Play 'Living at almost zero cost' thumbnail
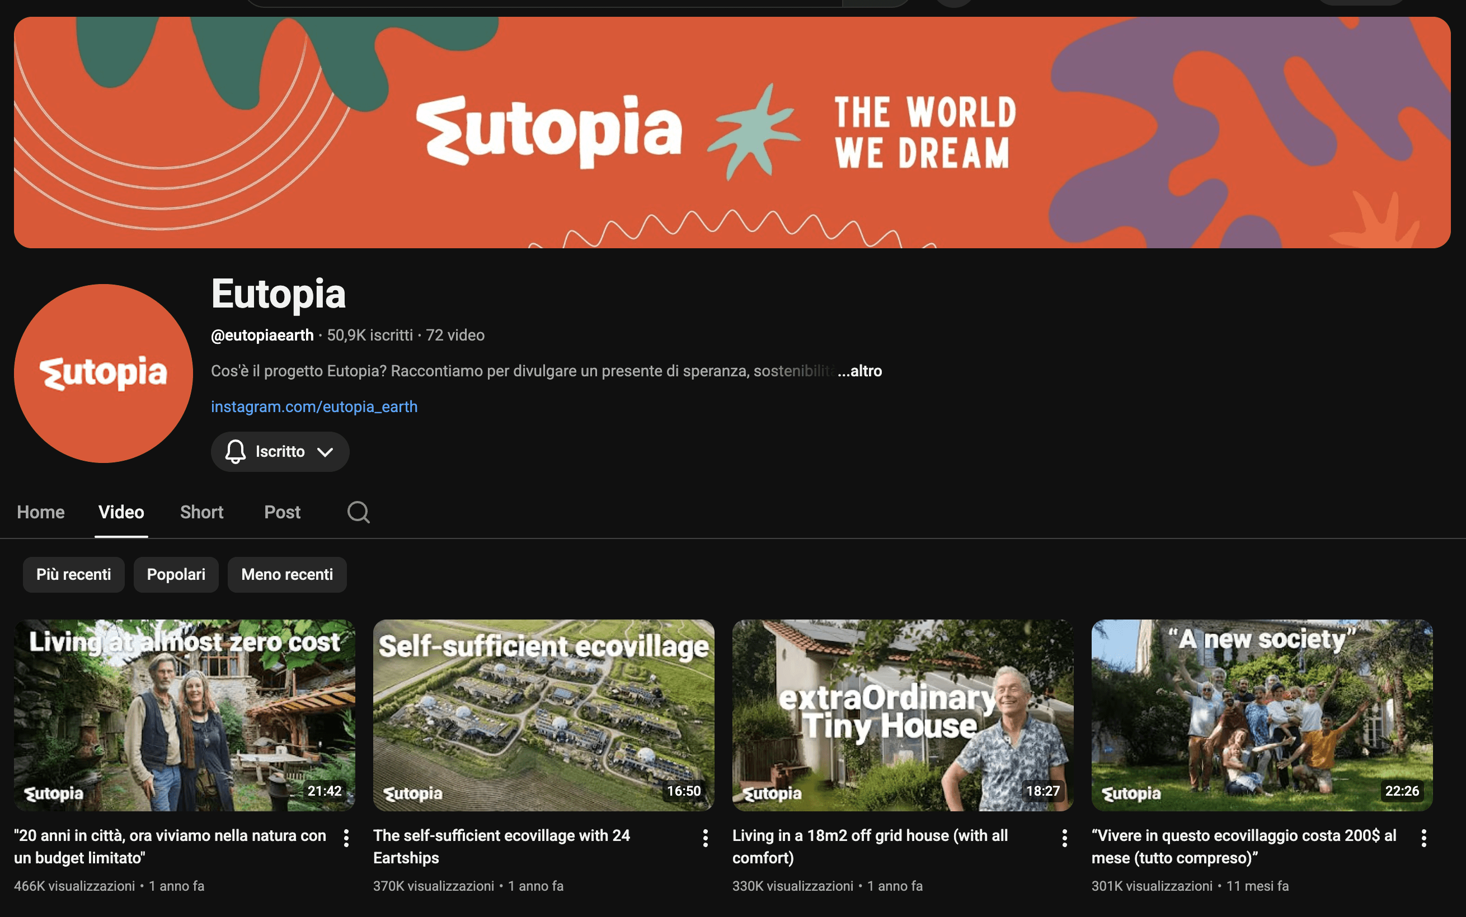The image size is (1466, 917). coord(185,715)
